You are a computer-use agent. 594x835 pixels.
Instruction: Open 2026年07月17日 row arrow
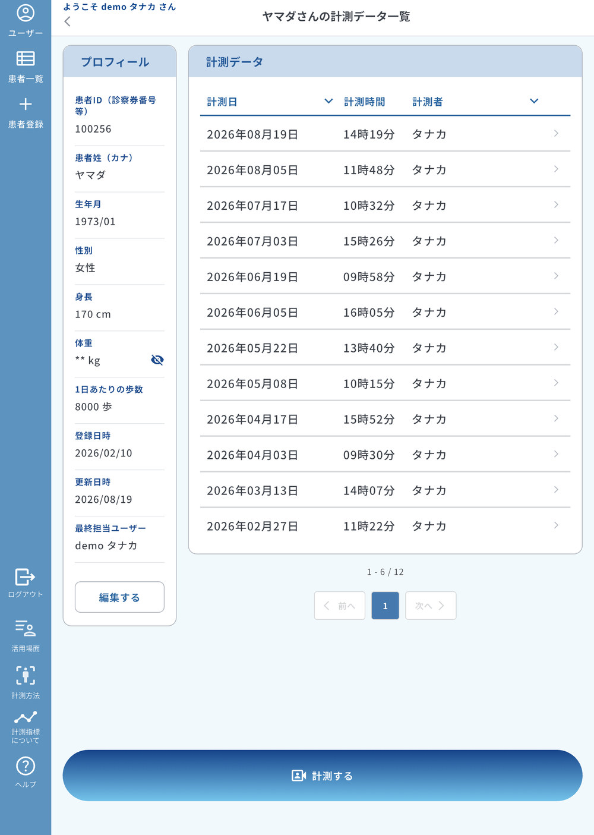(556, 205)
